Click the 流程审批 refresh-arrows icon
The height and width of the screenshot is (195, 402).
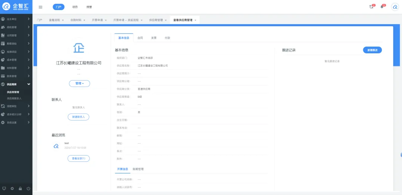tap(3, 106)
